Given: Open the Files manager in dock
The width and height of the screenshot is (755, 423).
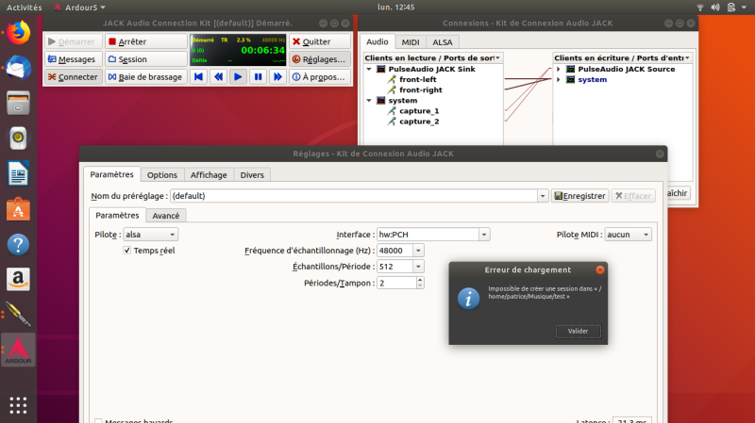Looking at the screenshot, I should click(x=18, y=103).
